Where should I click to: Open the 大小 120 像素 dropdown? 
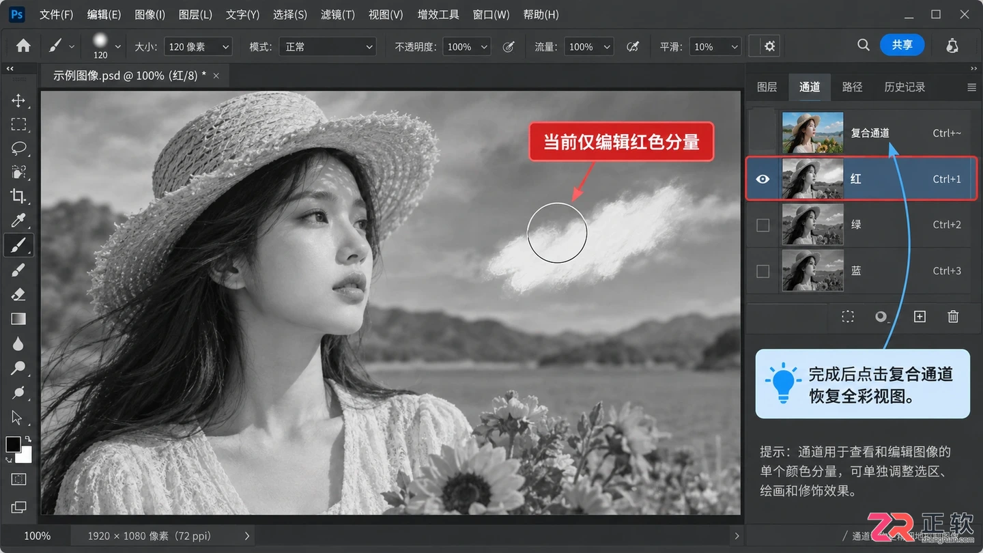point(199,46)
